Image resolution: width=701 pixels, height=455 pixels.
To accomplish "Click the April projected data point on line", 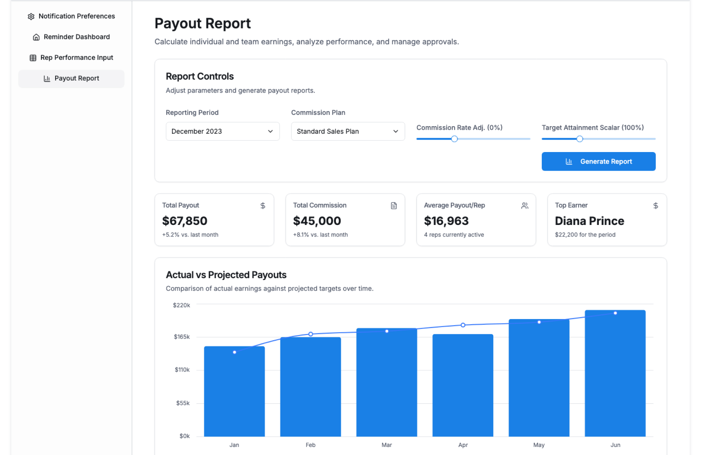I will (463, 325).
